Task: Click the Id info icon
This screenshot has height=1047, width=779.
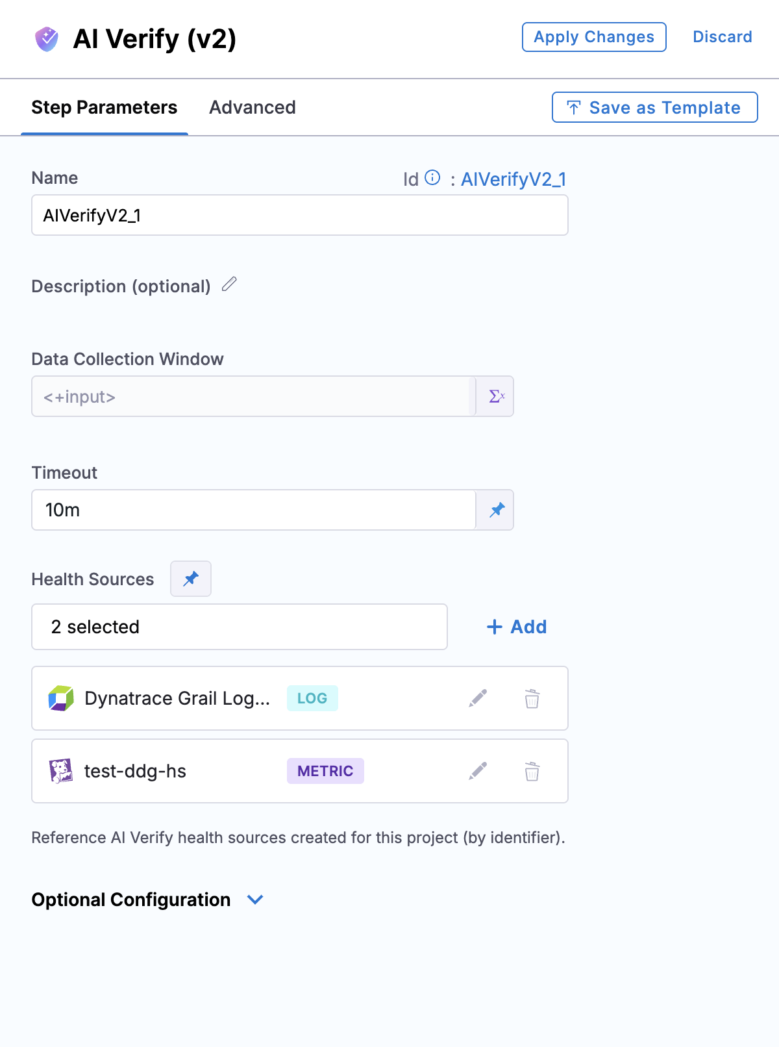Action: [x=432, y=177]
